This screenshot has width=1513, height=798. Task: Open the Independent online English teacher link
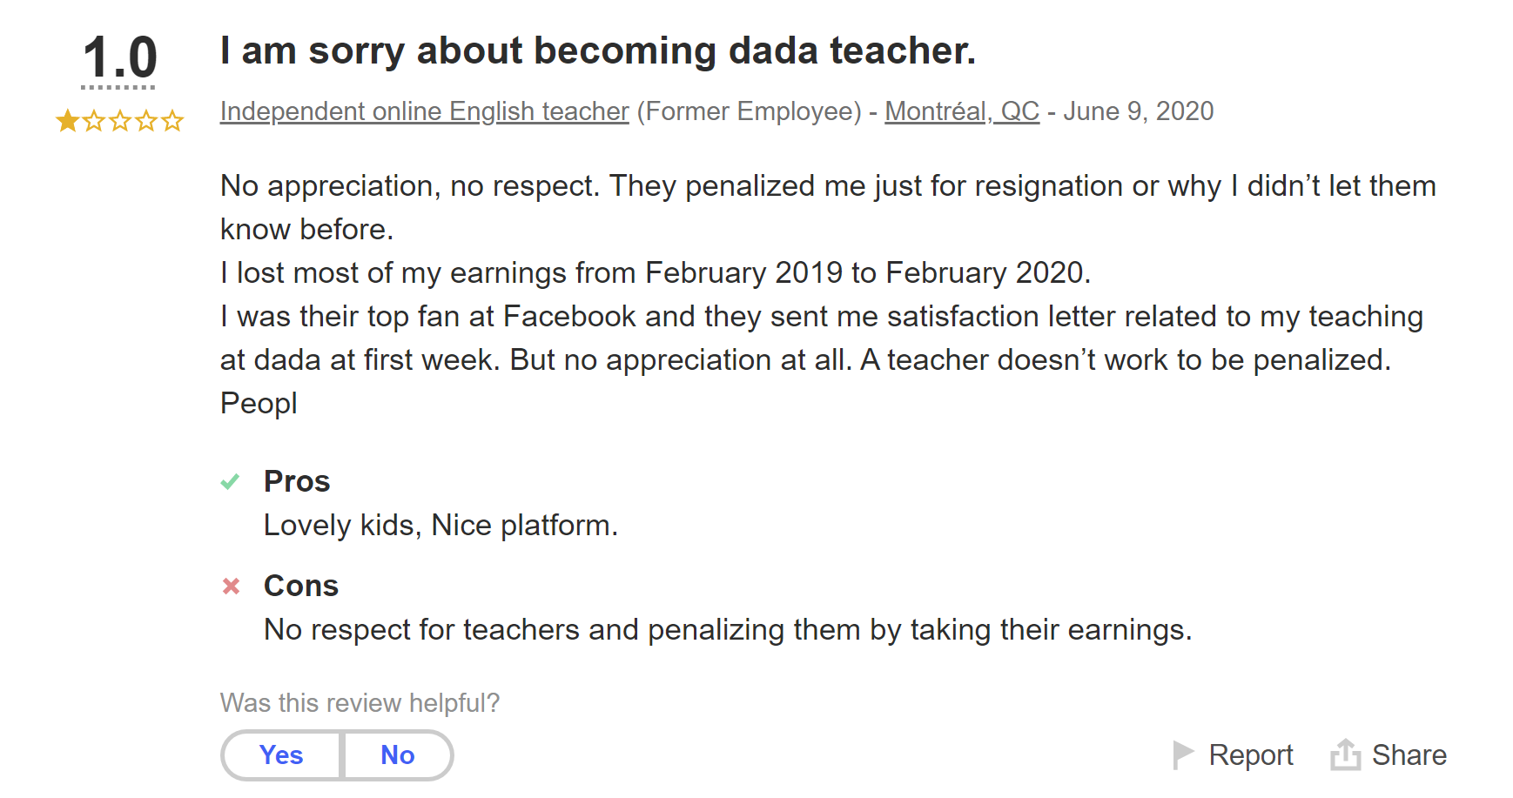point(424,111)
